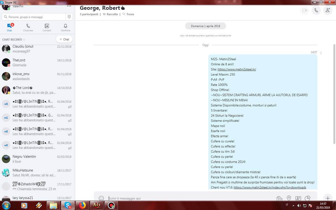The width and height of the screenshot is (336, 210).
Task: Open Trova to search in conversation
Action: point(128,14)
